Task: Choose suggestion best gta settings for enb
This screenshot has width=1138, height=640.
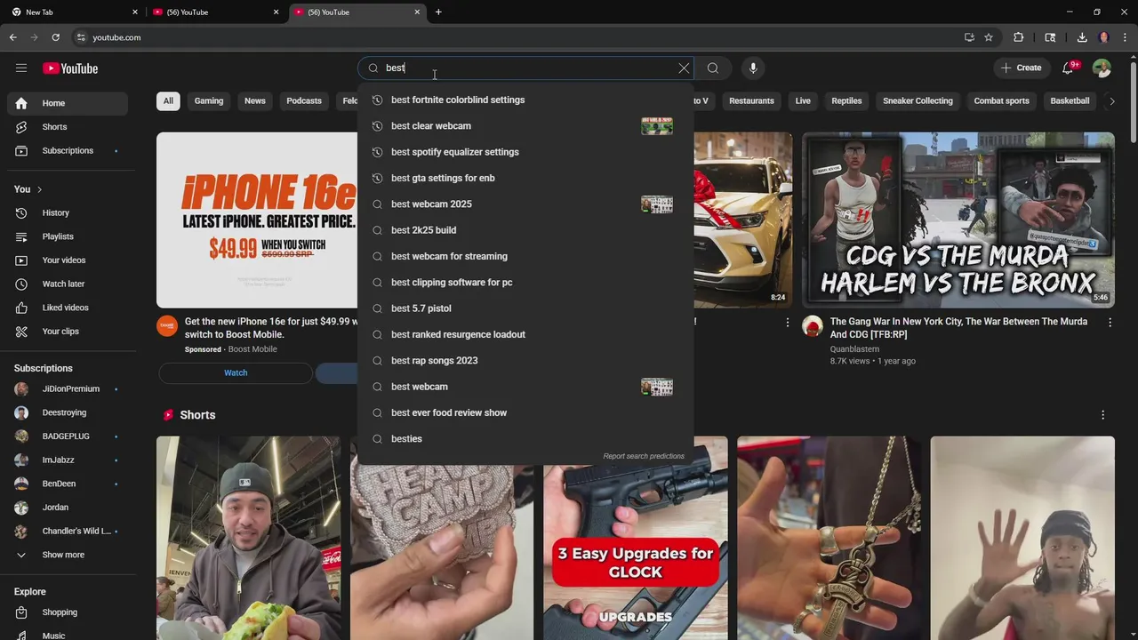Action: 525,178
